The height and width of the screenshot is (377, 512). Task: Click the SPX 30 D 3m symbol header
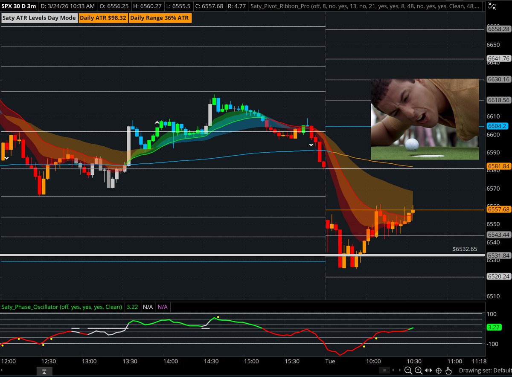coord(18,6)
